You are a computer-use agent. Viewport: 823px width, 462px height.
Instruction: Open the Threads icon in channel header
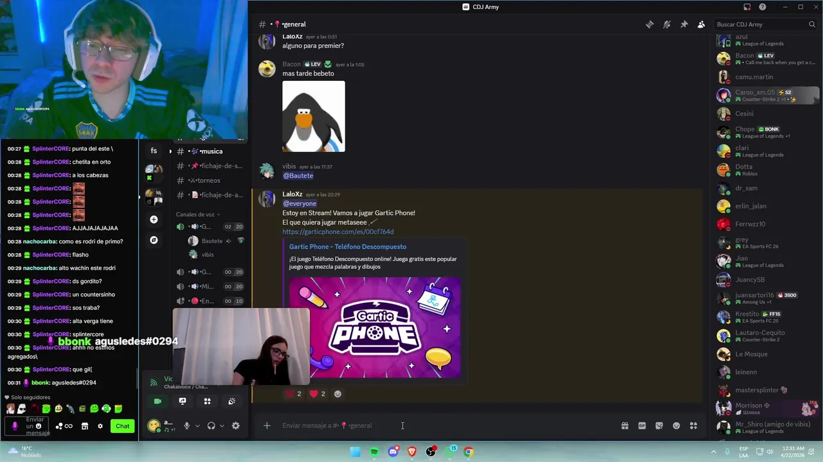[649, 24]
